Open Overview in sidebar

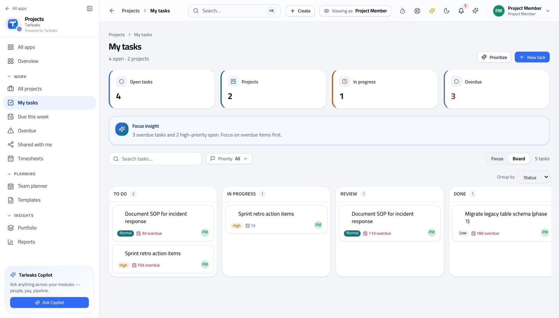click(49, 61)
